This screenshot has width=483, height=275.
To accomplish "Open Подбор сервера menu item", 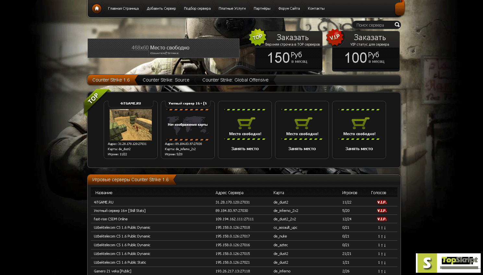I will (197, 8).
